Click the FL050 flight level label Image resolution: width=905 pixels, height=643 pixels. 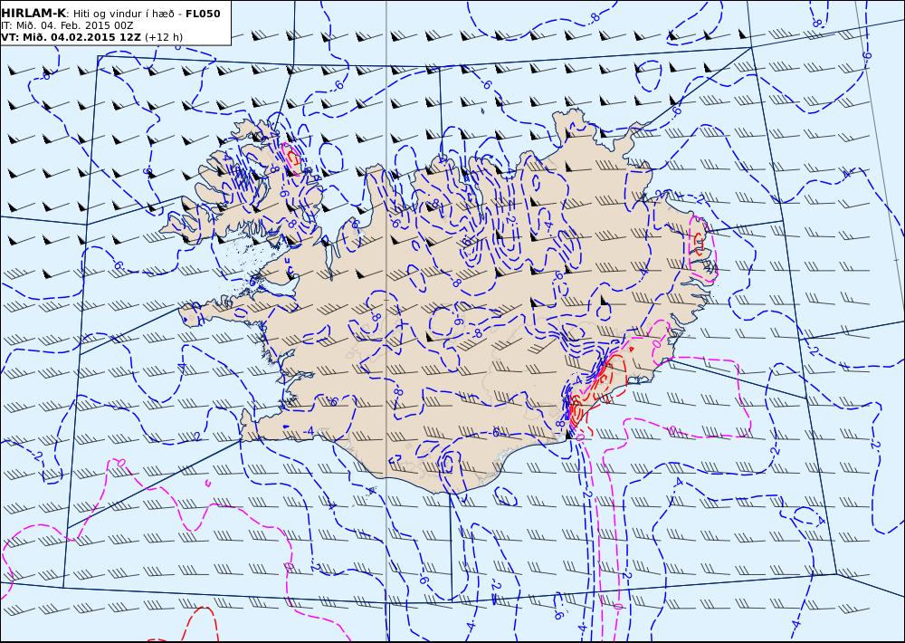click(203, 14)
